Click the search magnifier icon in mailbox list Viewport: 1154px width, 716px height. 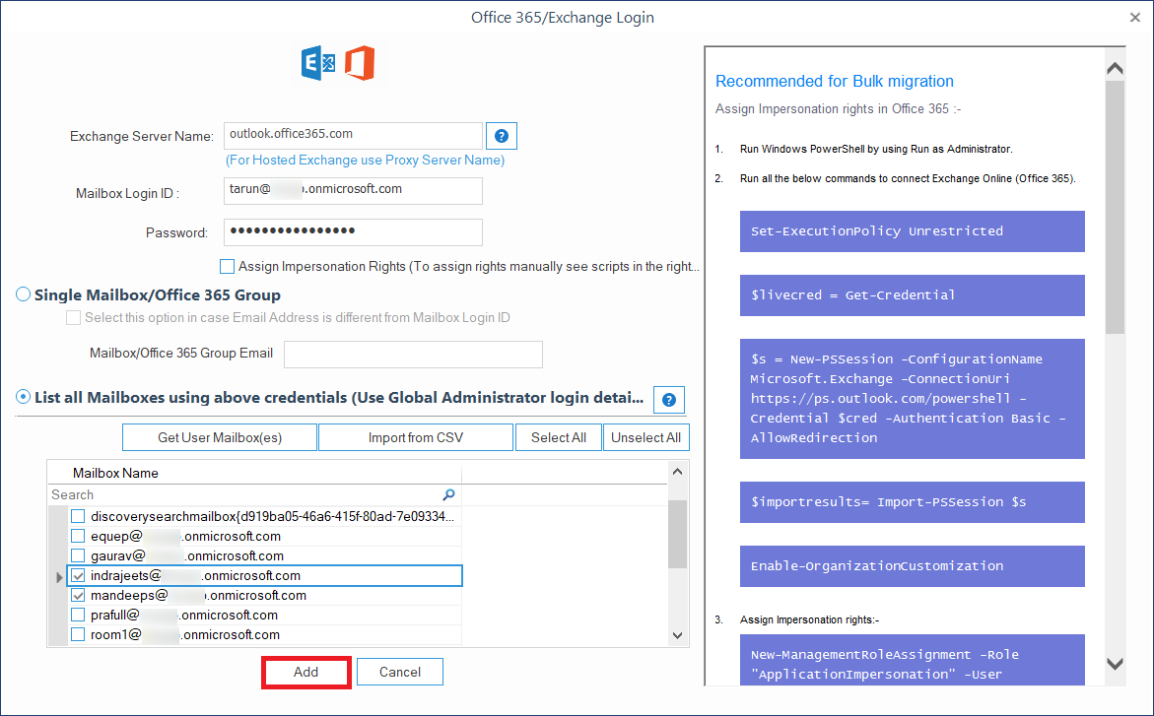[448, 494]
